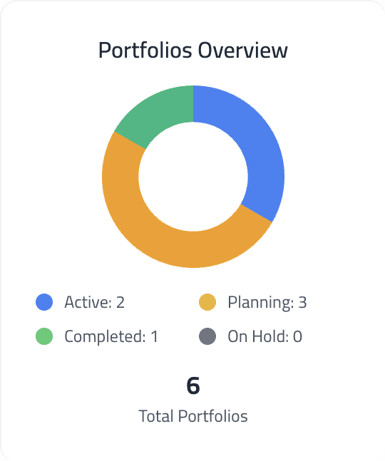
Task: Click the Total Portfolios caption
Action: (x=193, y=416)
